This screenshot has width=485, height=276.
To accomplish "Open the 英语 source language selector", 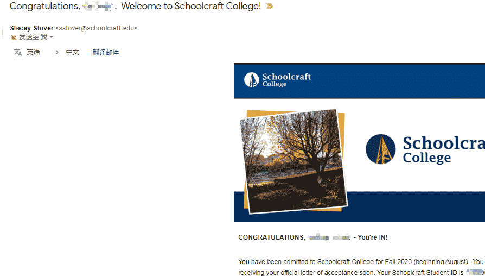I will click(33, 52).
